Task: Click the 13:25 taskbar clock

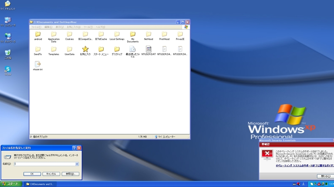Action: 331,184
